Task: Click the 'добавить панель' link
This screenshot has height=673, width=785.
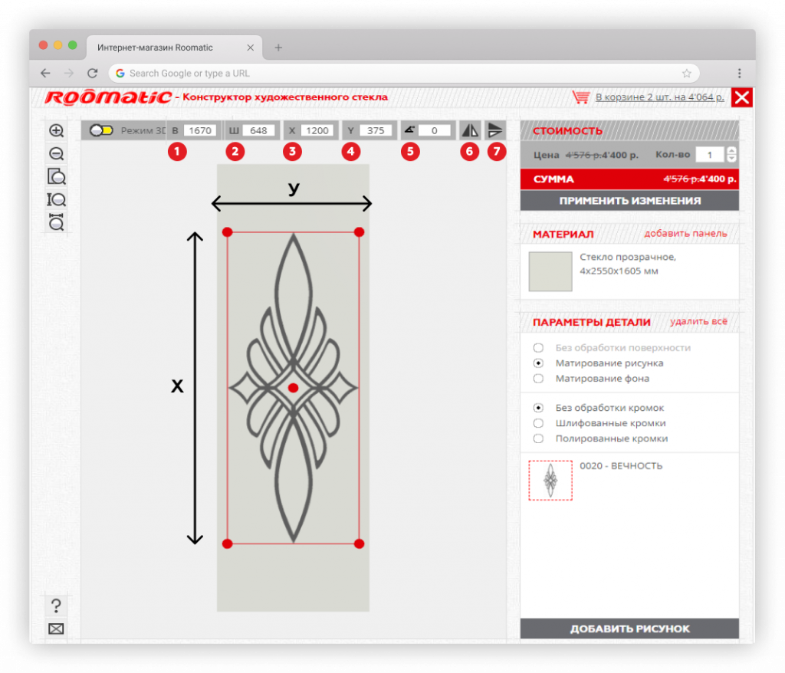Action: click(x=685, y=234)
